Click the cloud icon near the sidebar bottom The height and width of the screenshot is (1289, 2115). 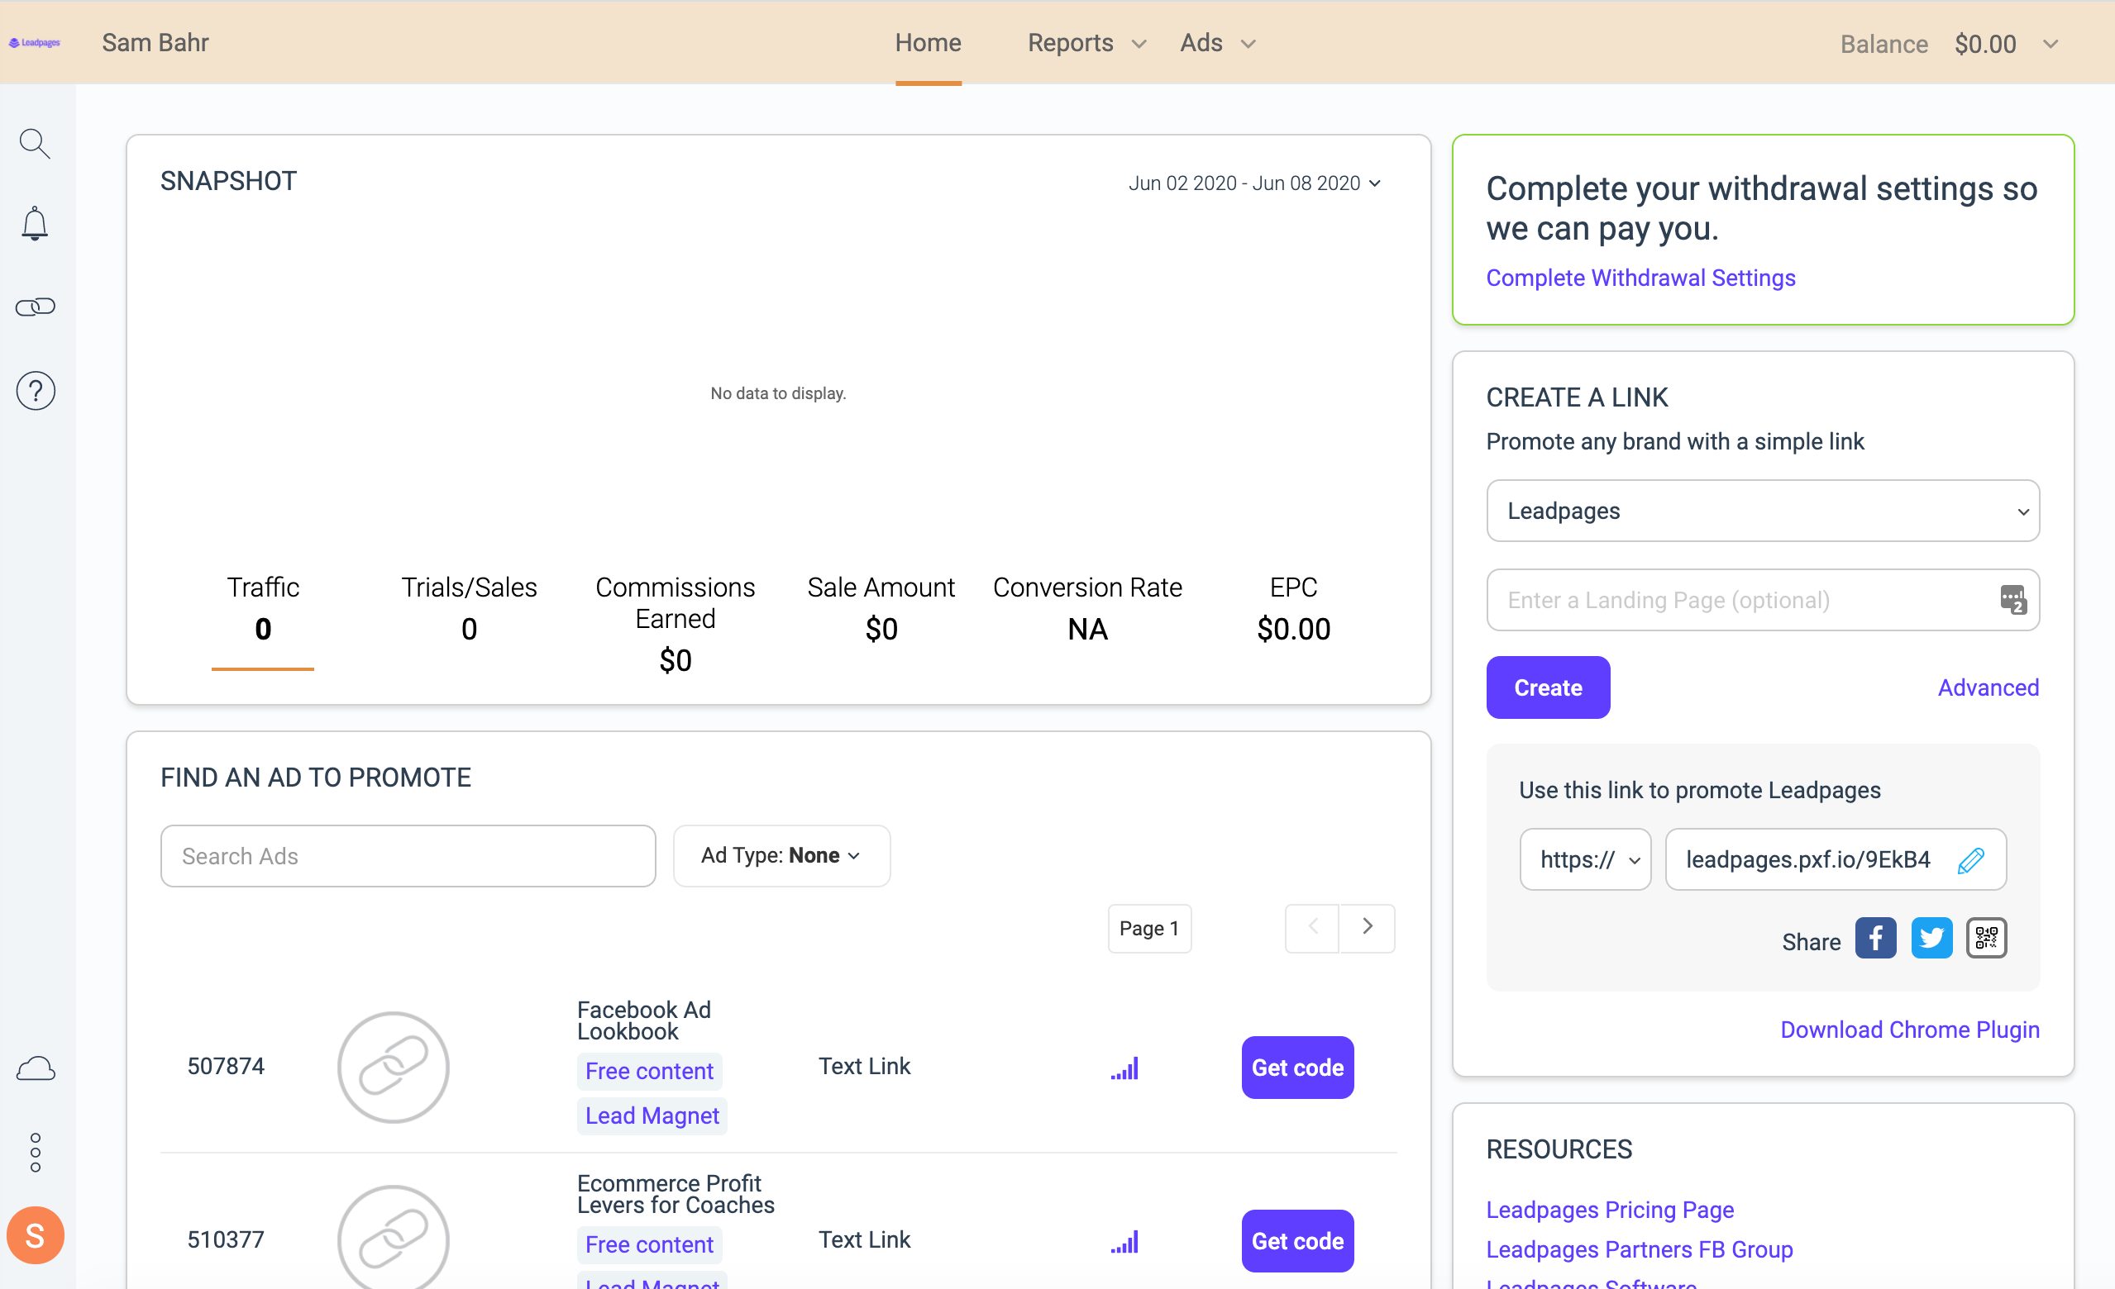(x=35, y=1068)
